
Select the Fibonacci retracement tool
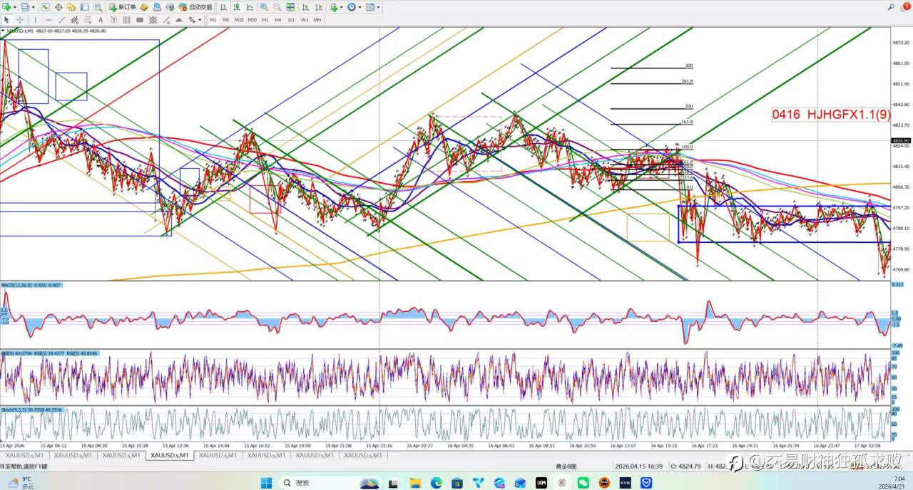(x=87, y=20)
